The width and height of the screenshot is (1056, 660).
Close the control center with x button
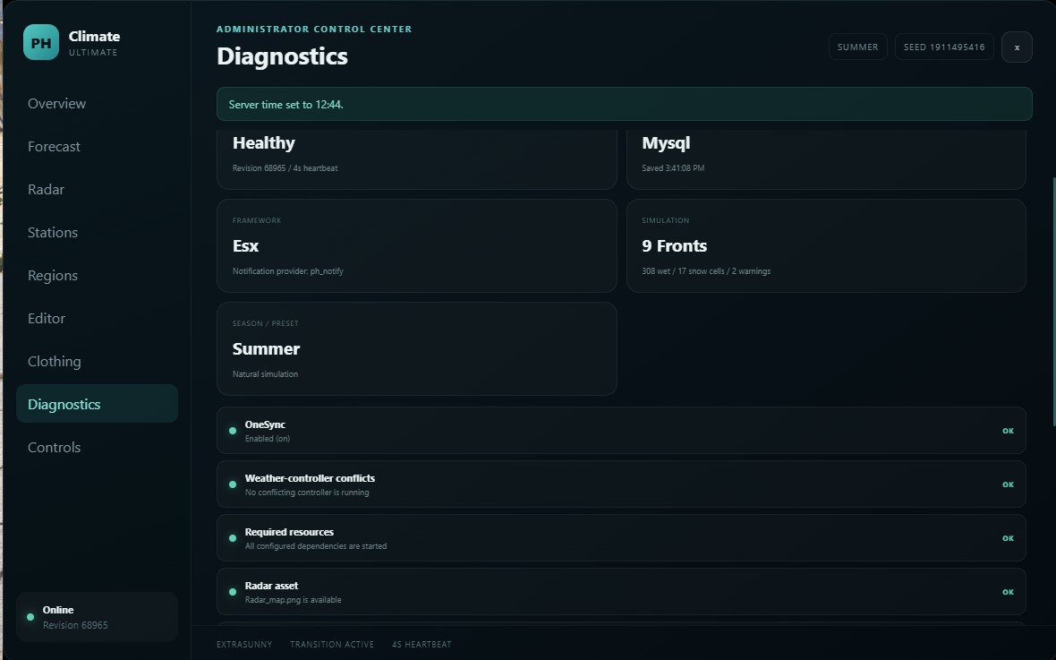click(x=1017, y=47)
